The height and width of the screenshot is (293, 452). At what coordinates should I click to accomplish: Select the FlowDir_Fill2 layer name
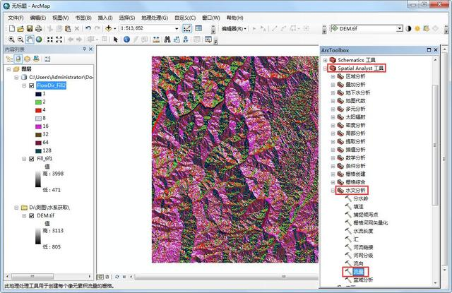52,85
